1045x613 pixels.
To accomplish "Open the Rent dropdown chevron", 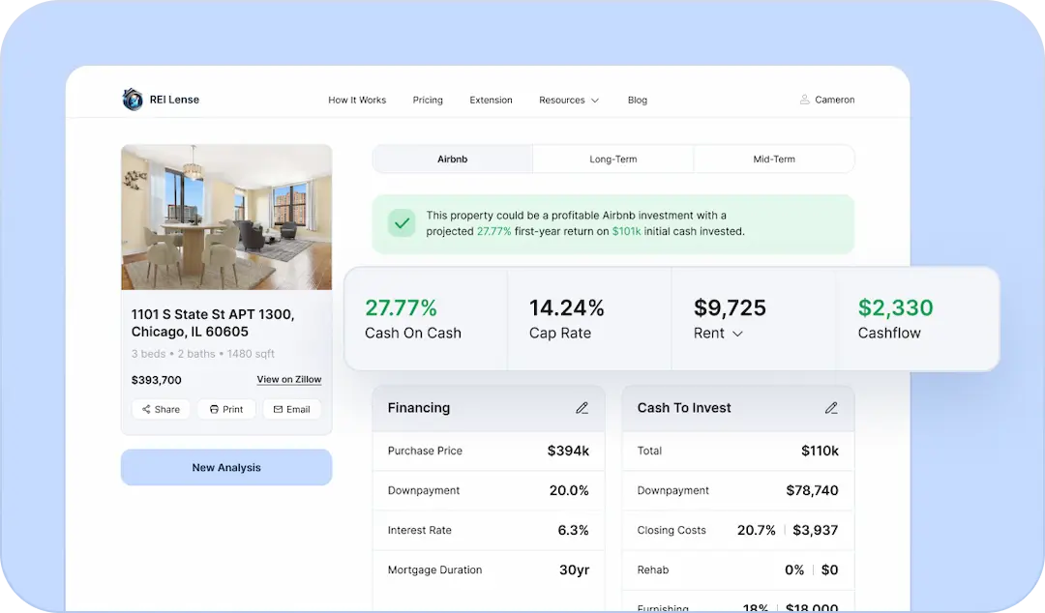I will pyautogui.click(x=737, y=334).
